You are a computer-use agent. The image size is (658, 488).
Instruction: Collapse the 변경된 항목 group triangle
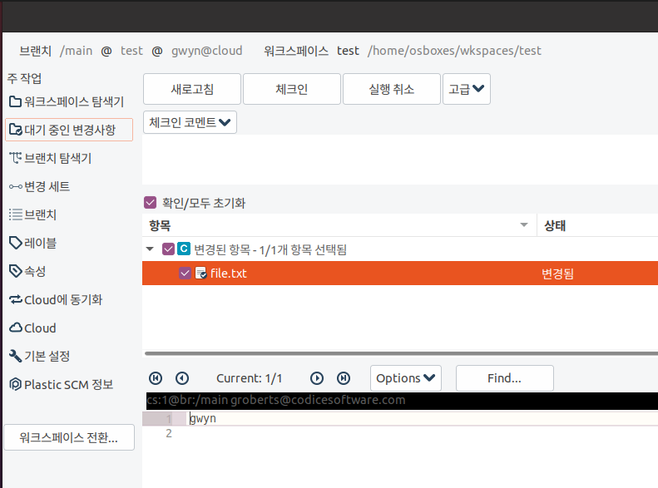[150, 249]
